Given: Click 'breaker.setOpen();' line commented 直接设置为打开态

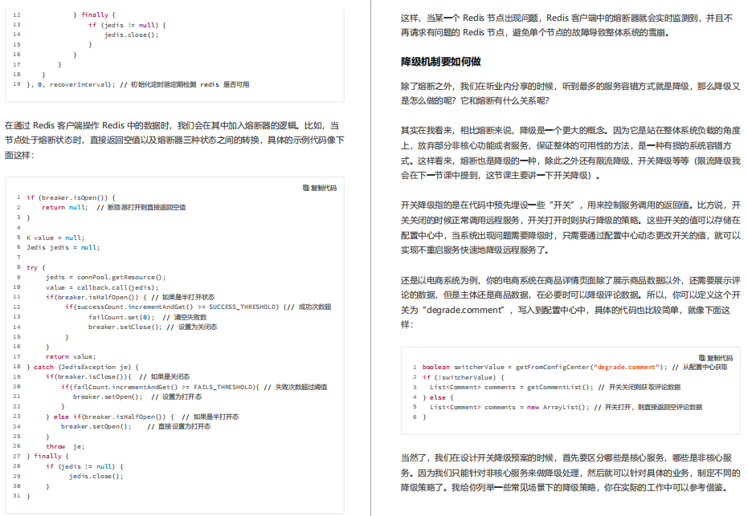Looking at the screenshot, I should [x=136, y=426].
